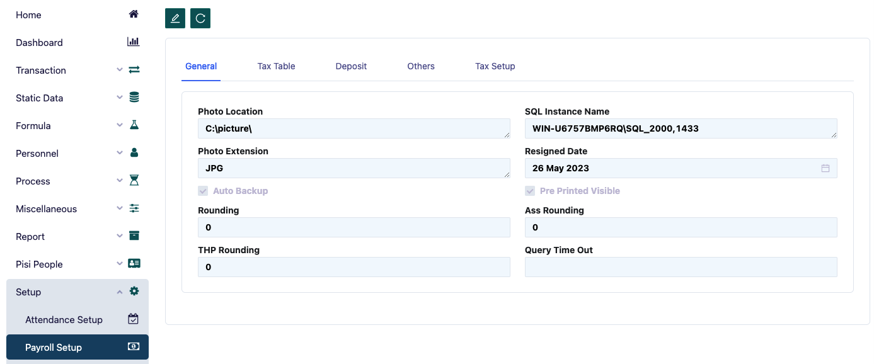The height and width of the screenshot is (364, 874).
Task: Collapse the Setup menu chevron
Action: pyautogui.click(x=120, y=292)
